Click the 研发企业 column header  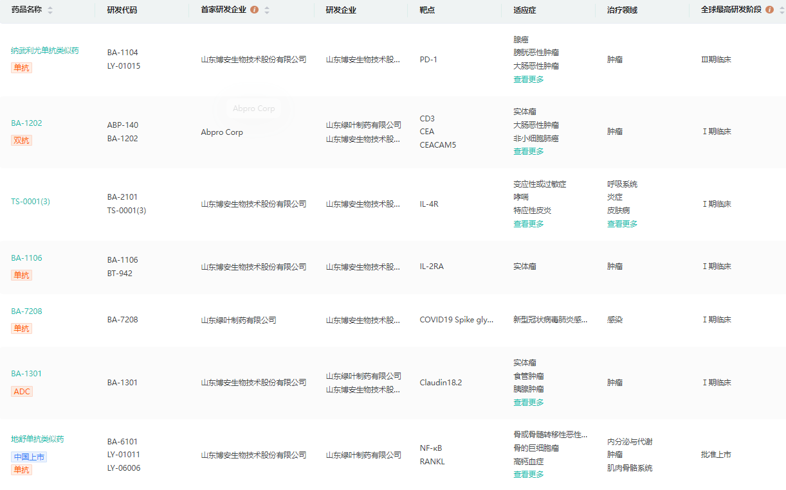click(341, 10)
